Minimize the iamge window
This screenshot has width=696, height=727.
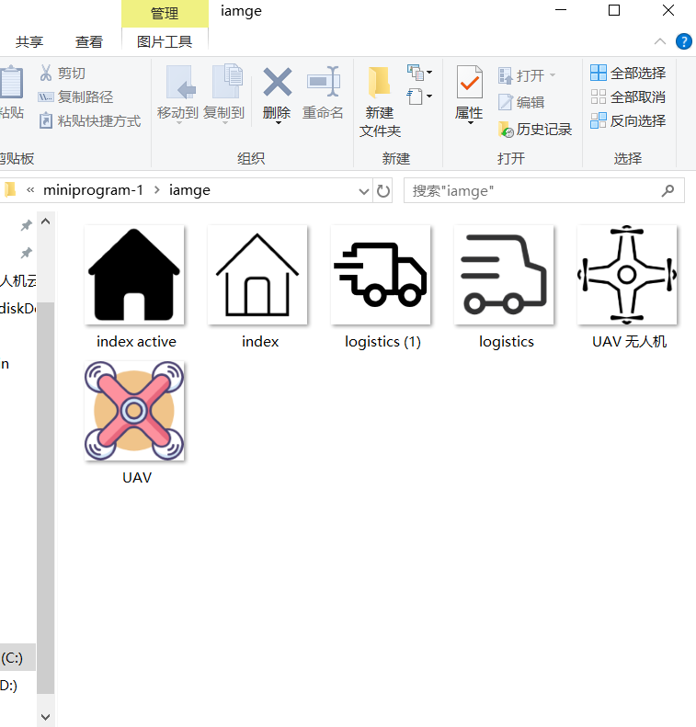pos(561,10)
